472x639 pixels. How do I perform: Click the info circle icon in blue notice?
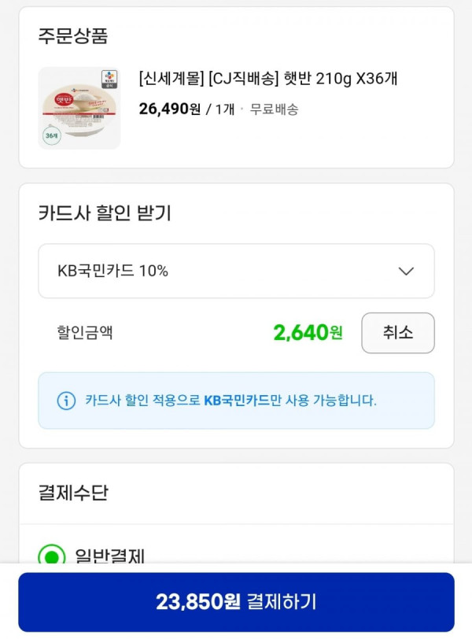click(66, 401)
